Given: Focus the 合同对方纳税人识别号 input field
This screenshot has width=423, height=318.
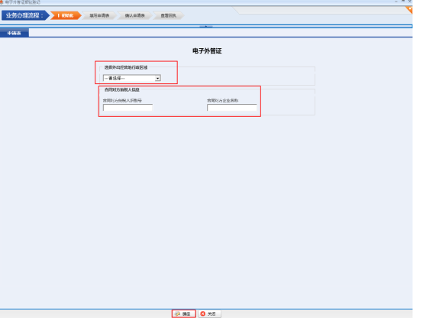Looking at the screenshot, I should (x=128, y=108).
